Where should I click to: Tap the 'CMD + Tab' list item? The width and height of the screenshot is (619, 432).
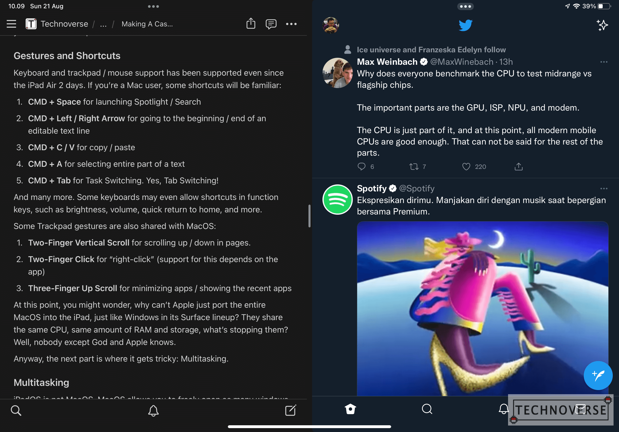(123, 181)
